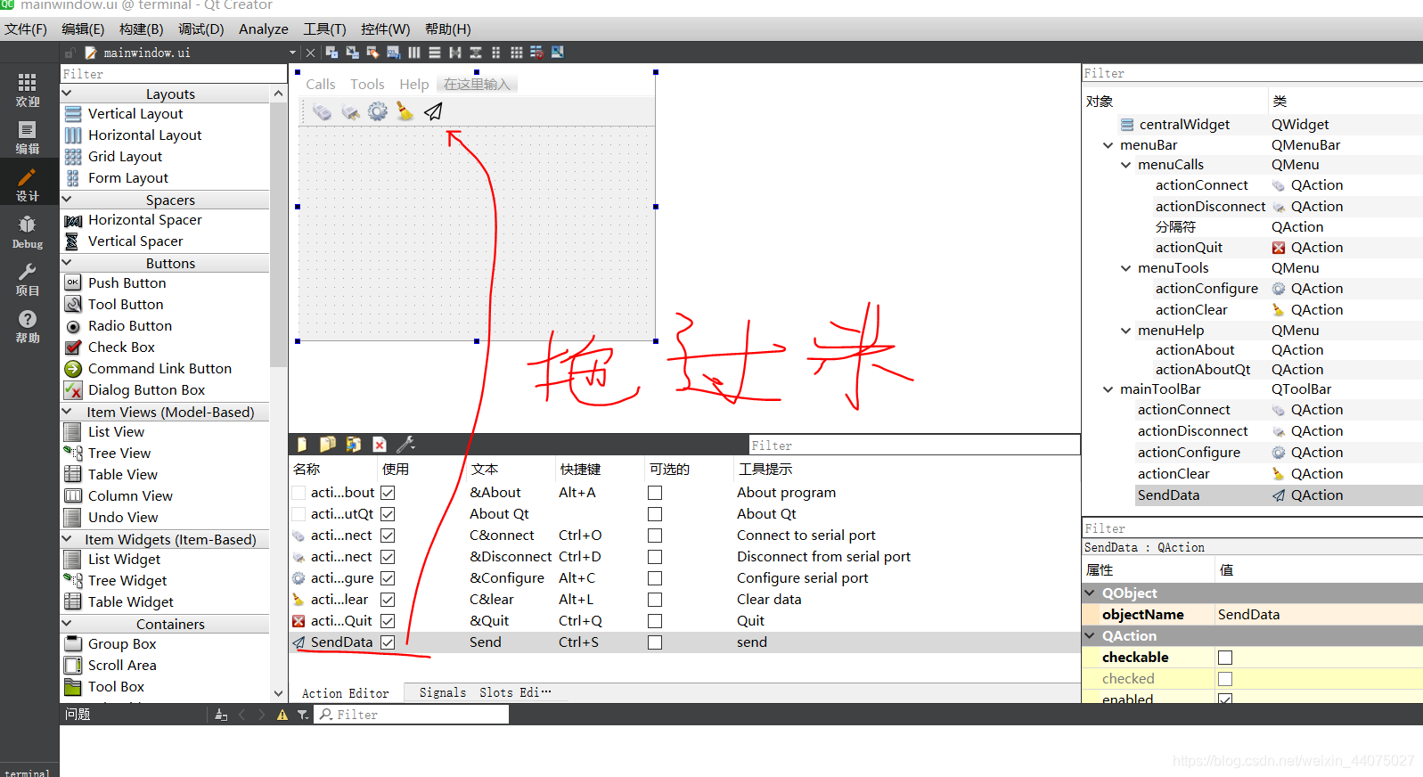Apply Lay Out in a Grid
The width and height of the screenshot is (1423, 777).
tap(517, 53)
